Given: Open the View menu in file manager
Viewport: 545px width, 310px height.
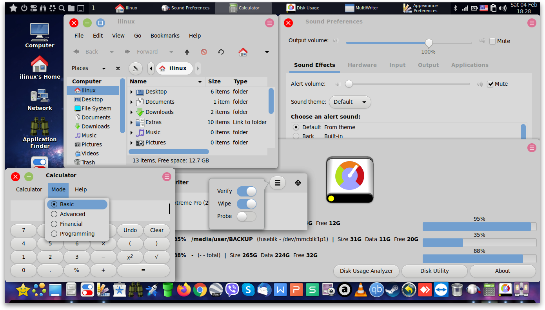Looking at the screenshot, I should 118,36.
